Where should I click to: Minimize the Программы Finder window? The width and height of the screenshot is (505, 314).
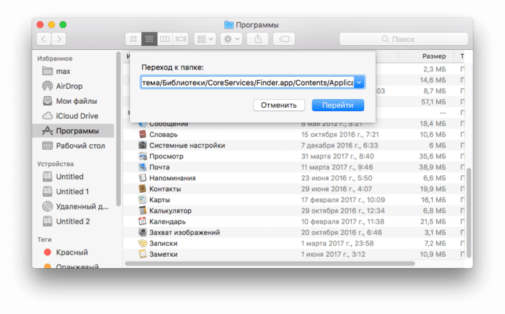[52, 25]
